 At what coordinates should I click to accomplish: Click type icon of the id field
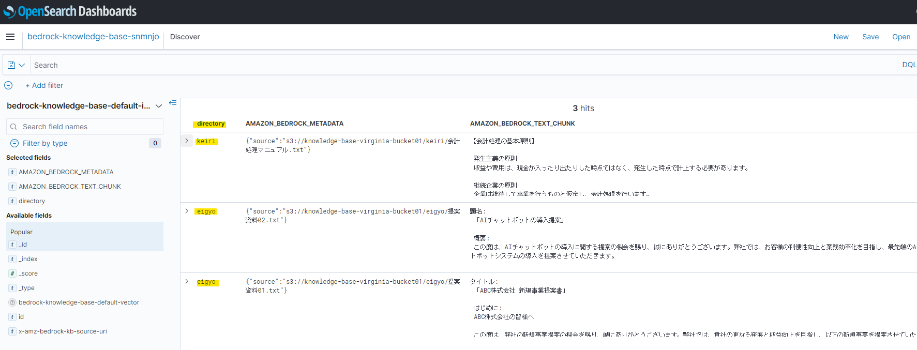pyautogui.click(x=12, y=317)
